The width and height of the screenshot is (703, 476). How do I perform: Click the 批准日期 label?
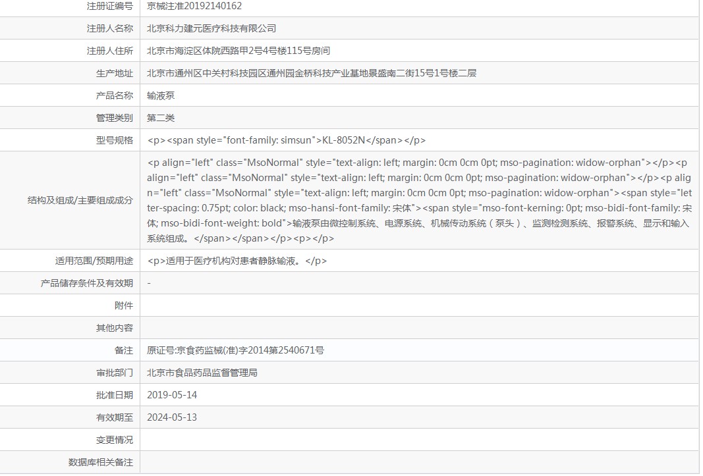coord(115,395)
